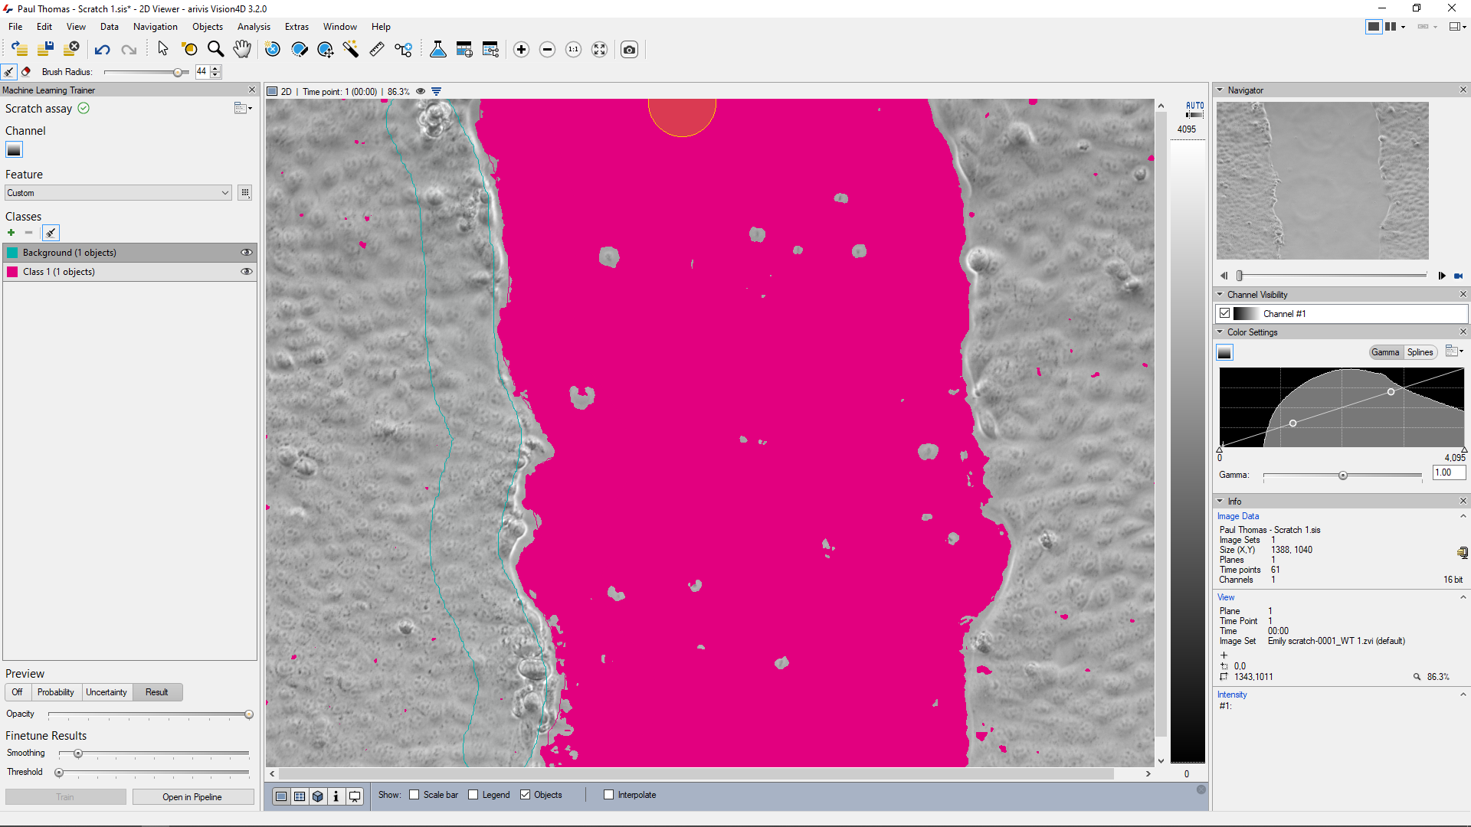This screenshot has height=827, width=1471.
Task: Select the magic wand tool
Action: 351,49
